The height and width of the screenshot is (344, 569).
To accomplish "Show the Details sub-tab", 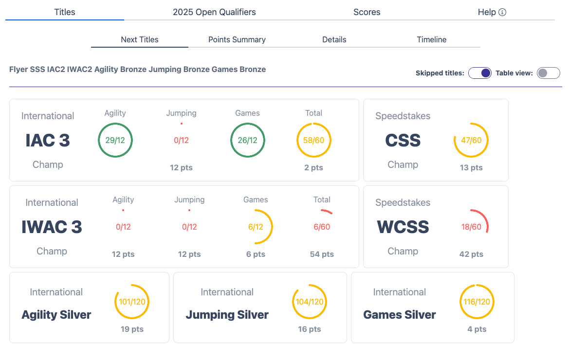I will tap(334, 40).
